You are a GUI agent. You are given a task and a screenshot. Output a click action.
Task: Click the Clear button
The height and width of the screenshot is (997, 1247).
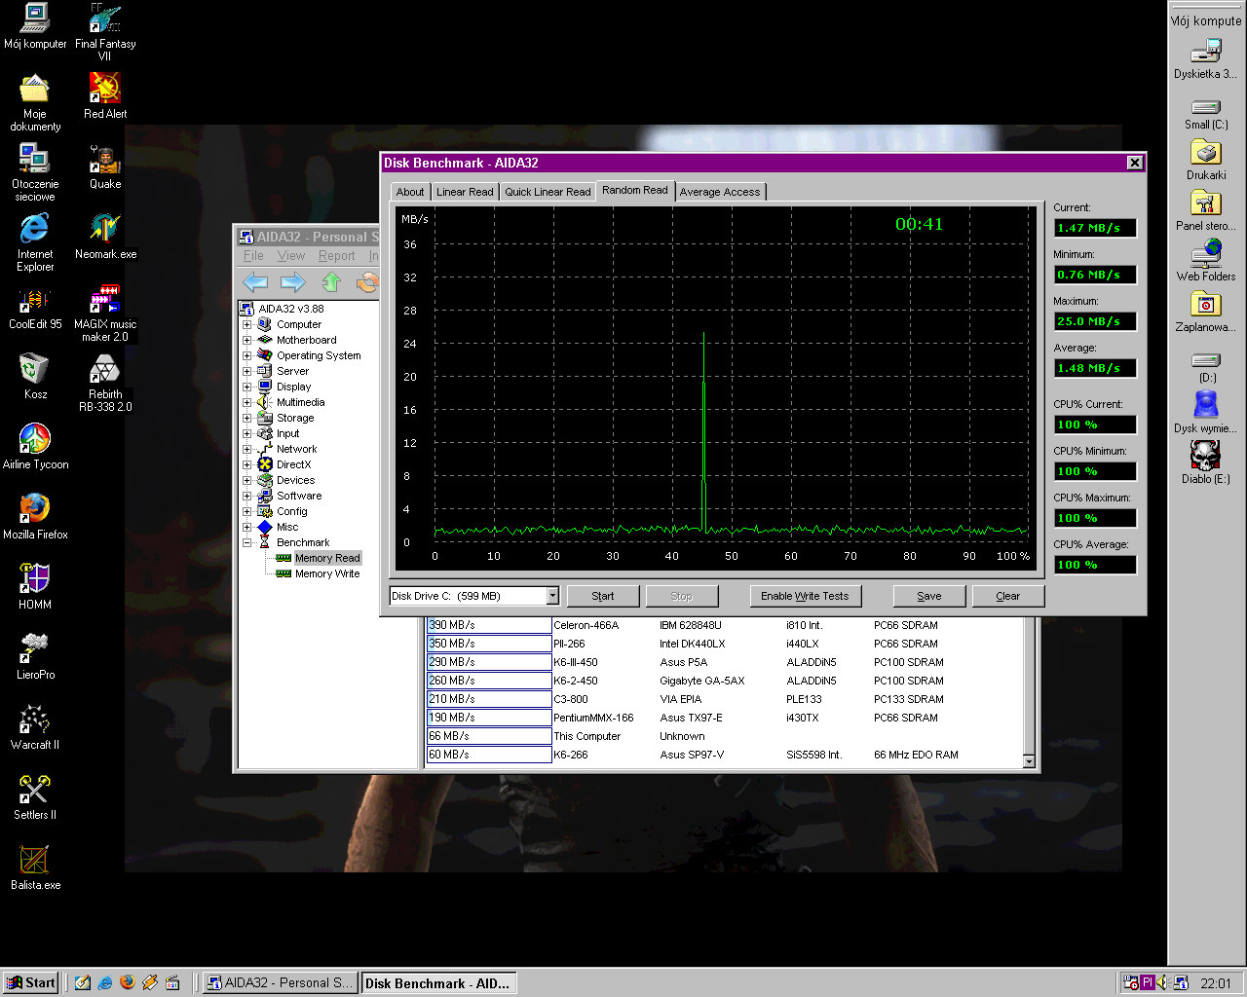[1008, 596]
